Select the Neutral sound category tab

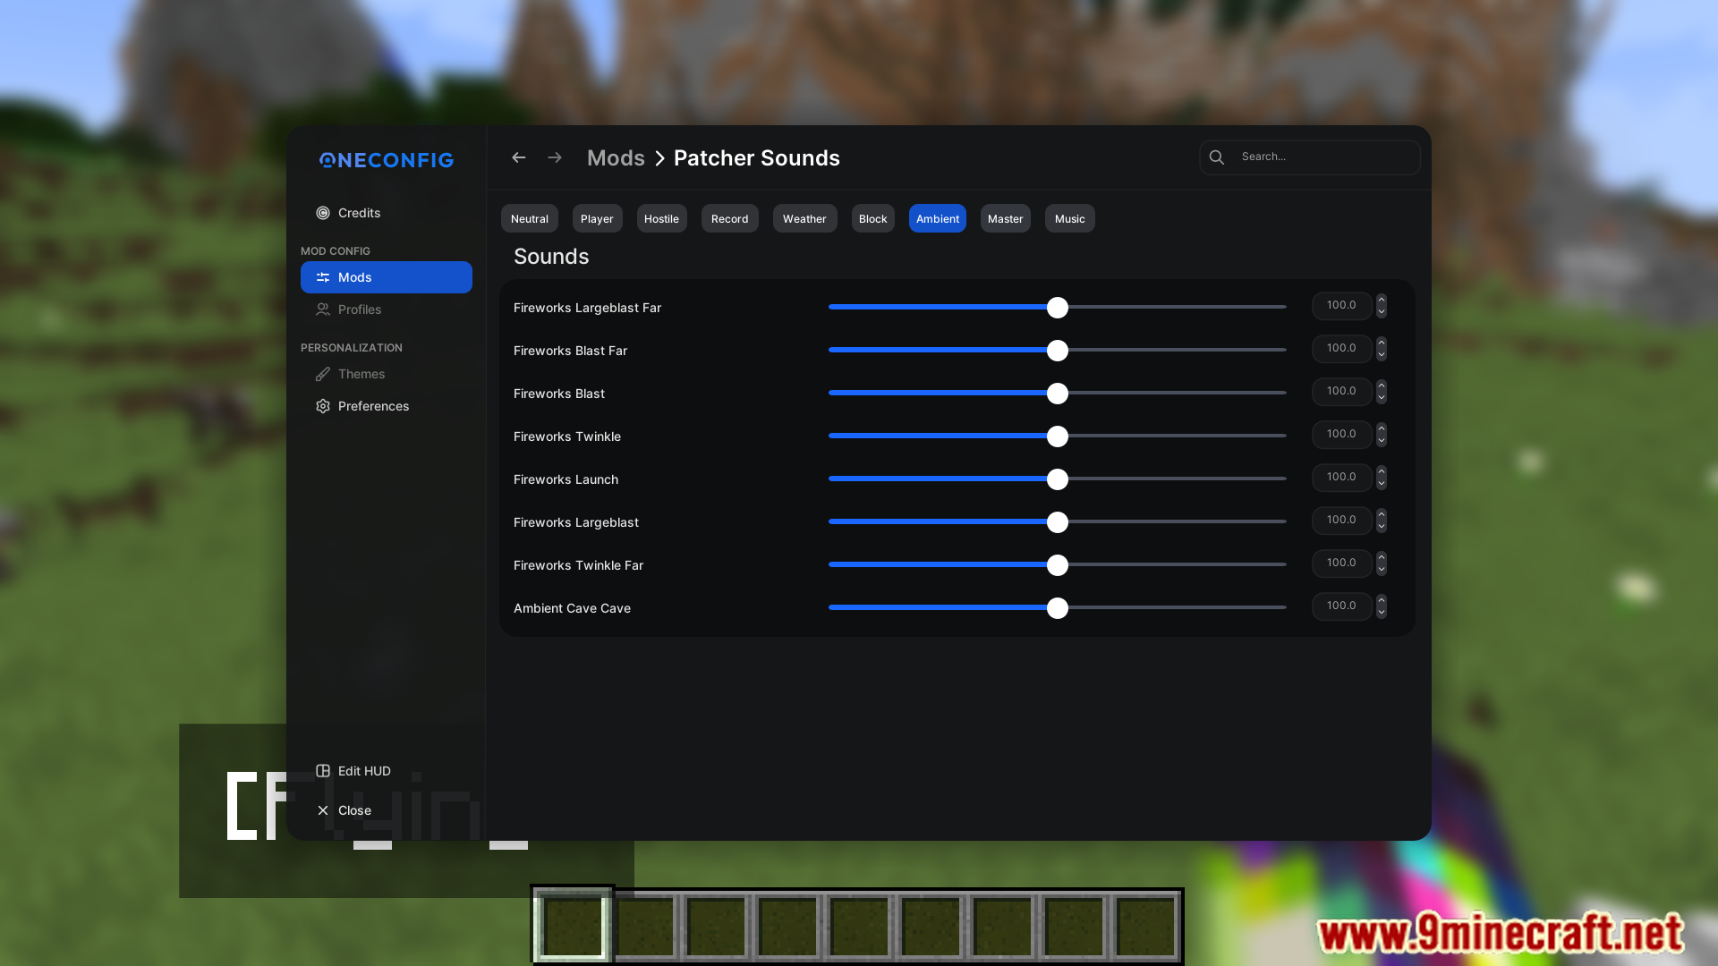point(530,218)
